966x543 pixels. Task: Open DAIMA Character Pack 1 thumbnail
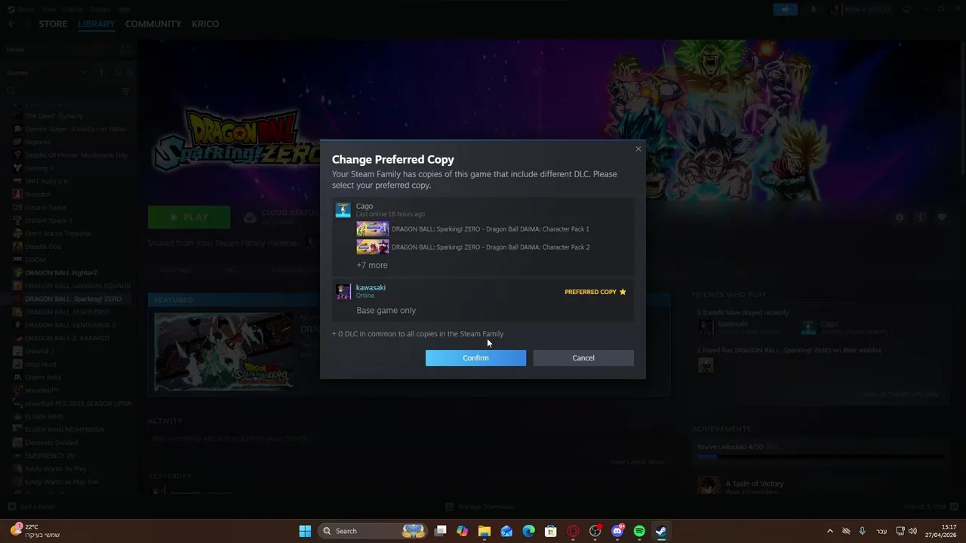[x=373, y=229]
